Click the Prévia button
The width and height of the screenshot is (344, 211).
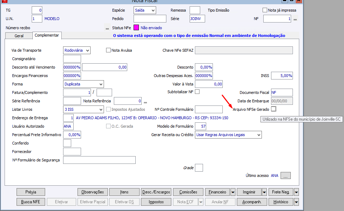[x=31, y=192]
